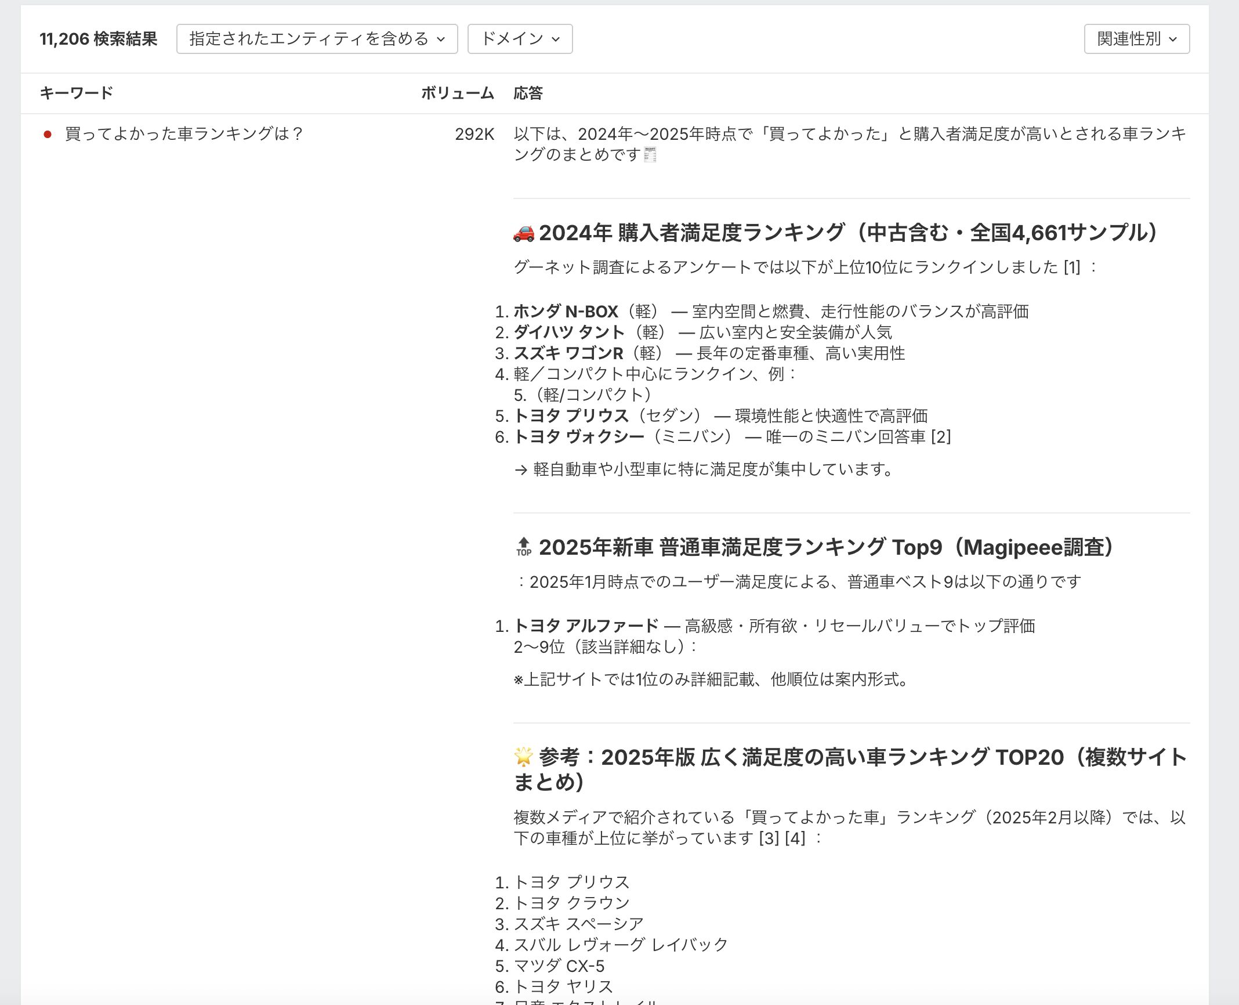
Task: Click the 11,206 検索結果 count
Action: click(98, 39)
